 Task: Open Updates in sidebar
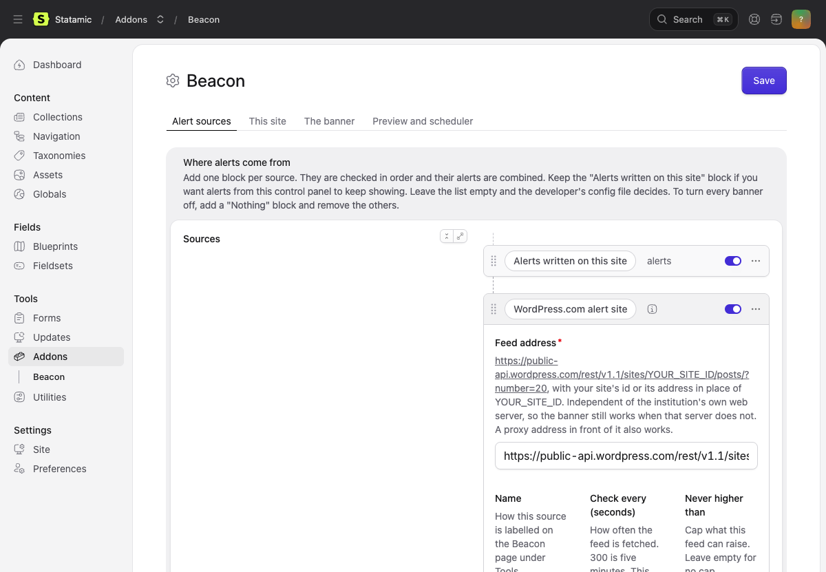click(52, 337)
